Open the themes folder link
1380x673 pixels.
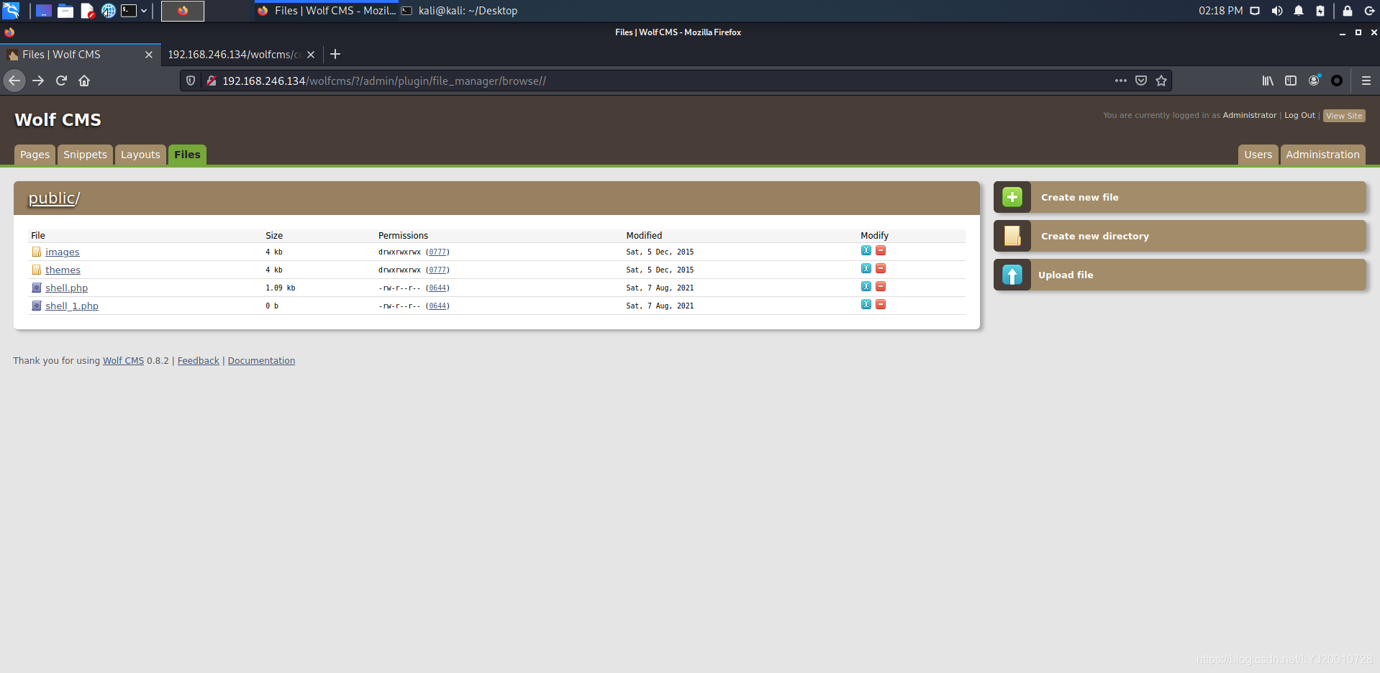[x=63, y=270]
